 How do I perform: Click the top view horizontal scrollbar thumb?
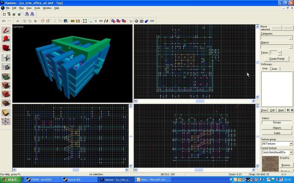click(x=200, y=101)
